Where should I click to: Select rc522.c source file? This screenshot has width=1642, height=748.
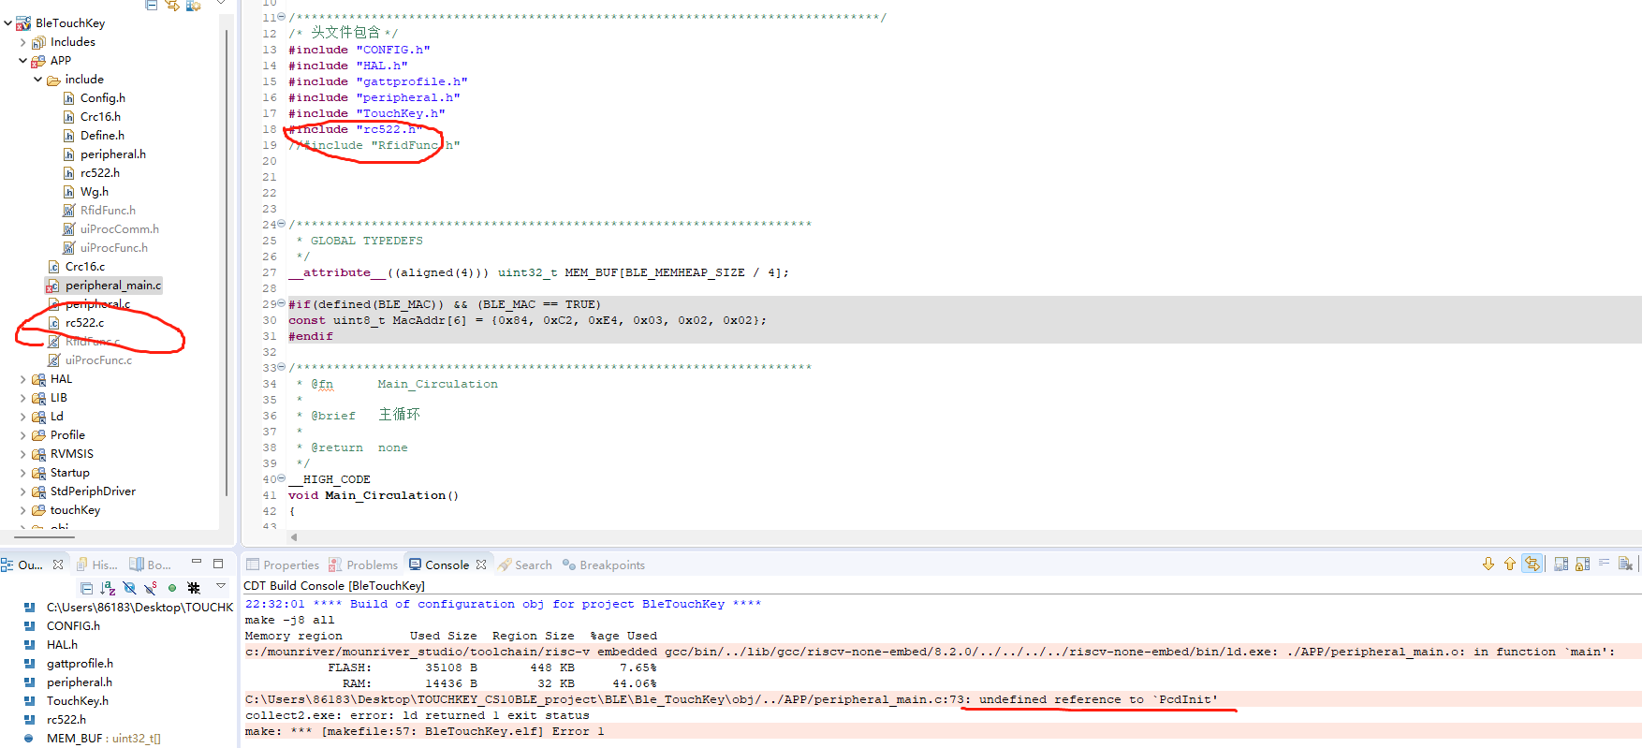tap(76, 322)
